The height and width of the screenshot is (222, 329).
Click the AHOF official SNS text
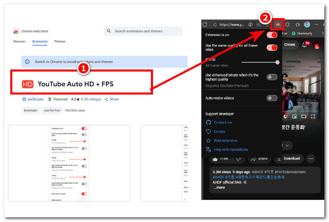(x=227, y=183)
